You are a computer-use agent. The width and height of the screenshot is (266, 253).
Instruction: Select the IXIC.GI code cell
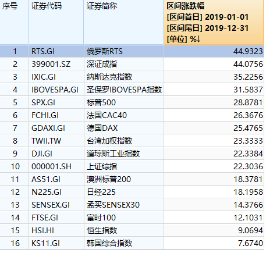pos(56,77)
